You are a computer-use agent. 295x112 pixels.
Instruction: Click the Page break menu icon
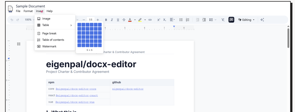[x=39, y=33]
